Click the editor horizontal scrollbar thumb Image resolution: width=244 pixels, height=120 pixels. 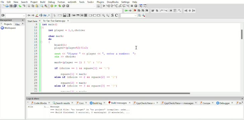click(x=110, y=93)
